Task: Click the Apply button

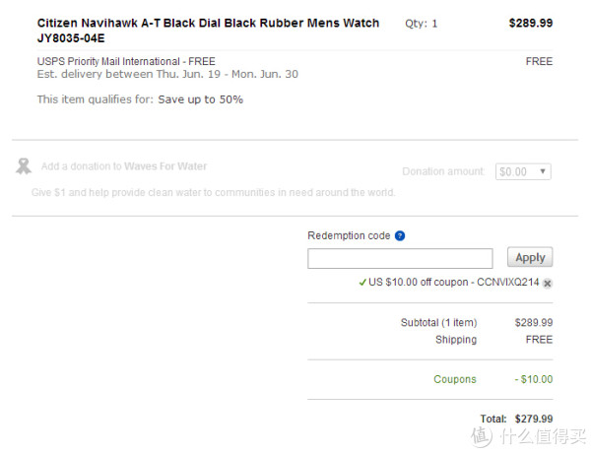Action: tap(530, 257)
